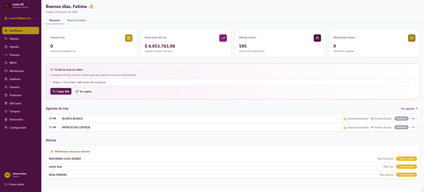Go to Membresías in sidebar
The width and height of the screenshot is (424, 192).
(x=21, y=71)
